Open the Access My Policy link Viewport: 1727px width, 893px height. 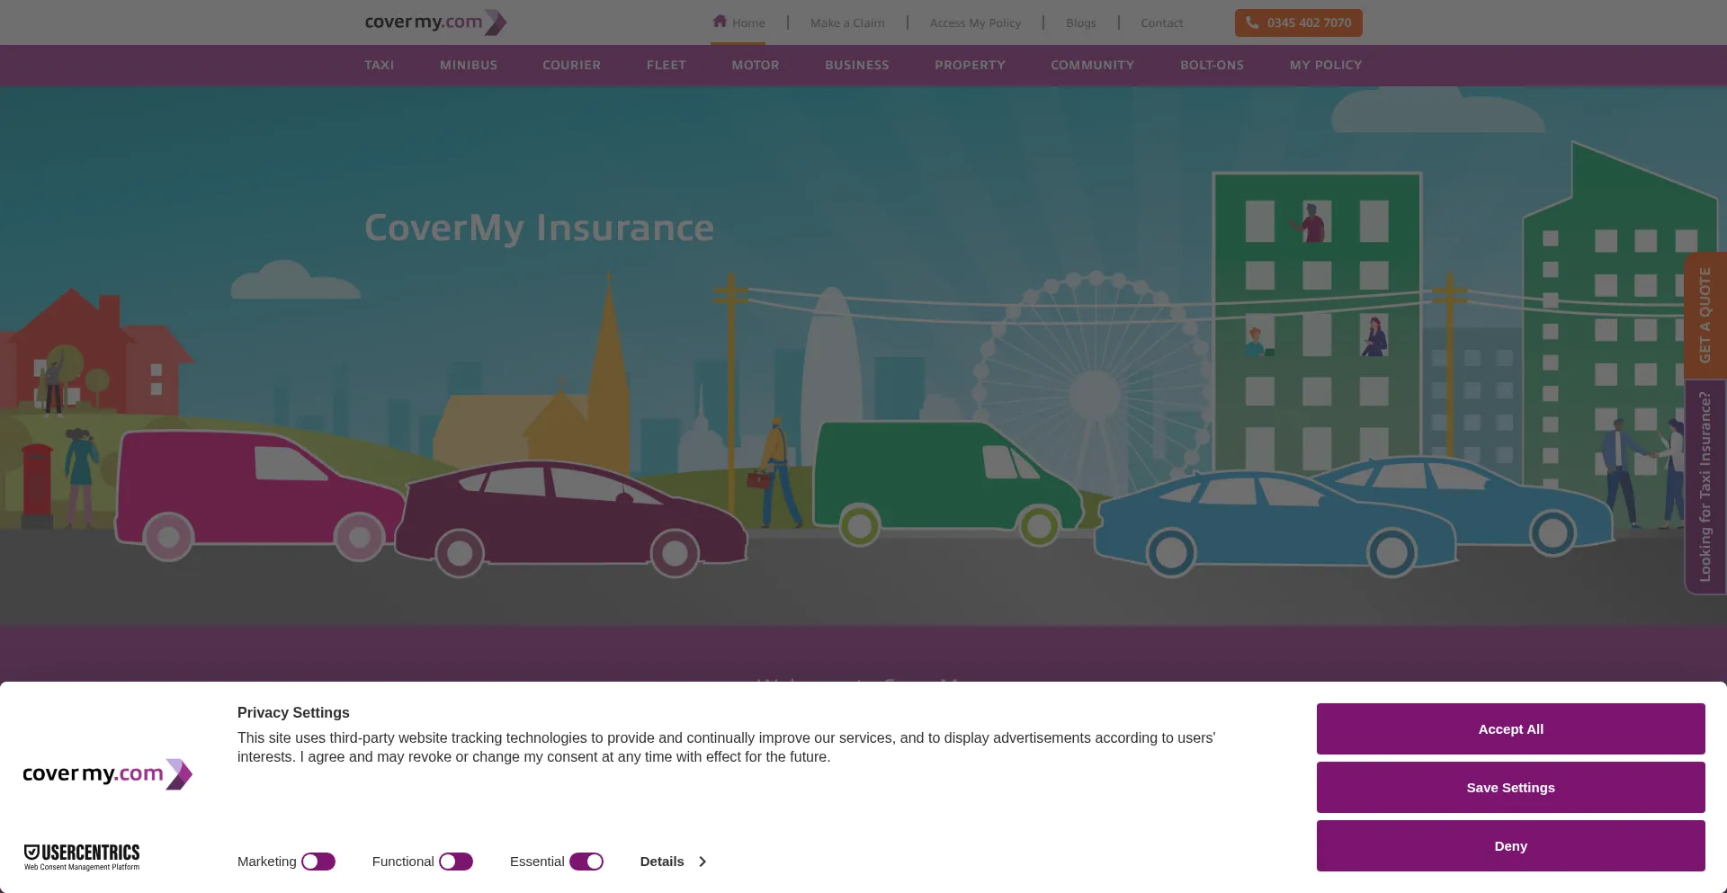pyautogui.click(x=975, y=22)
